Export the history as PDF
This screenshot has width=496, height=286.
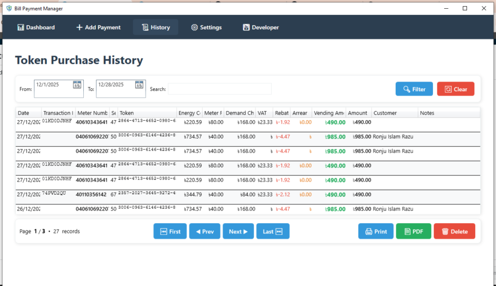click(413, 231)
